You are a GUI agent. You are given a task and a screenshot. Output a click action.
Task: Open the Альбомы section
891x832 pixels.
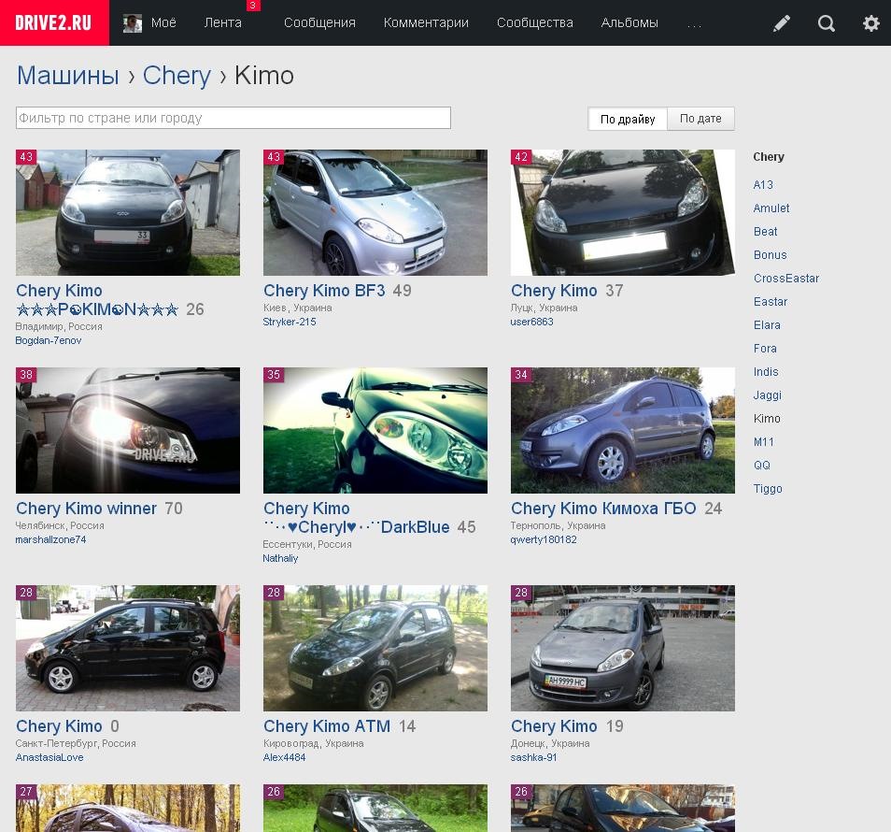[629, 22]
